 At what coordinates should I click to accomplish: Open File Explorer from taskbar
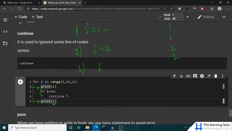(x=87, y=128)
